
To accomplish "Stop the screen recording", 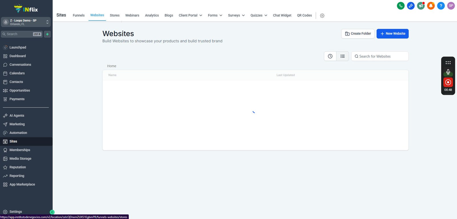I will pyautogui.click(x=448, y=82).
